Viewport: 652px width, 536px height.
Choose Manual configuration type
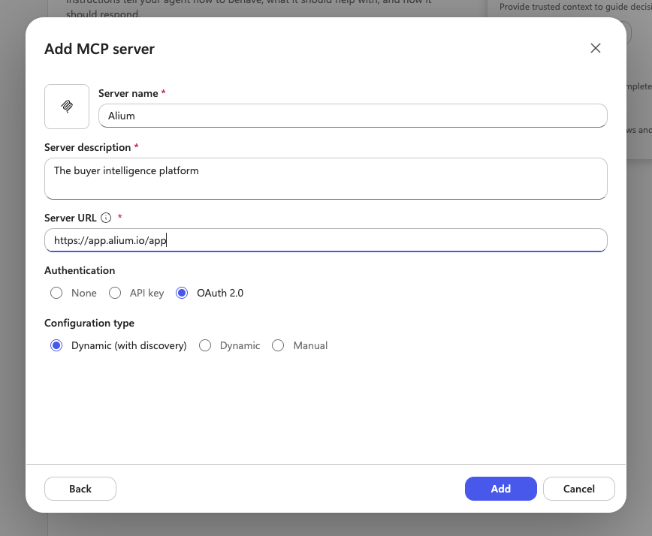click(278, 346)
